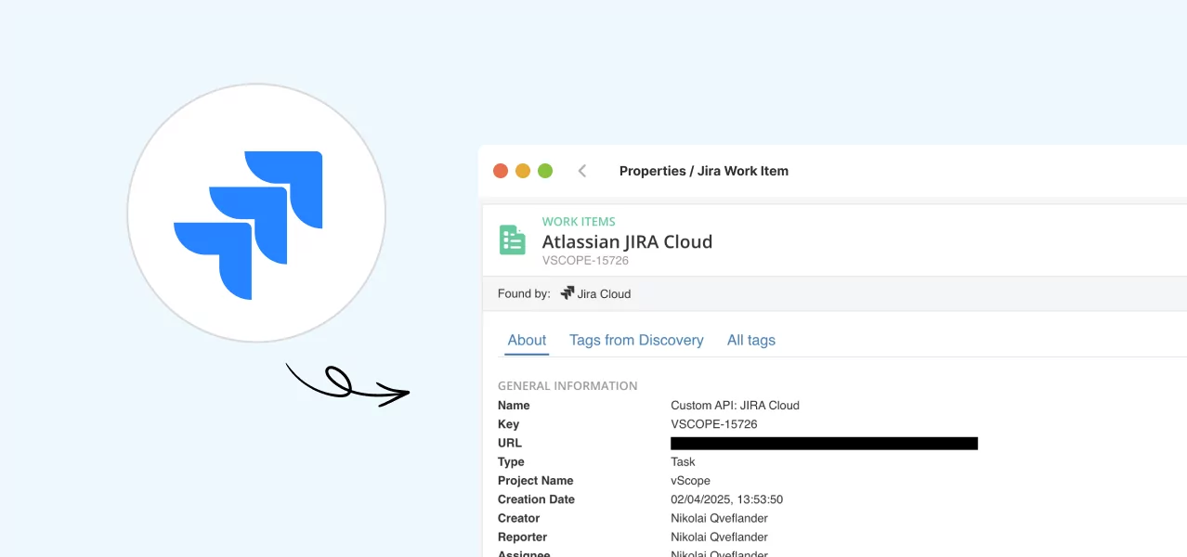This screenshot has height=557, width=1187.
Task: Click the redacted URL value bar
Action: (x=824, y=443)
